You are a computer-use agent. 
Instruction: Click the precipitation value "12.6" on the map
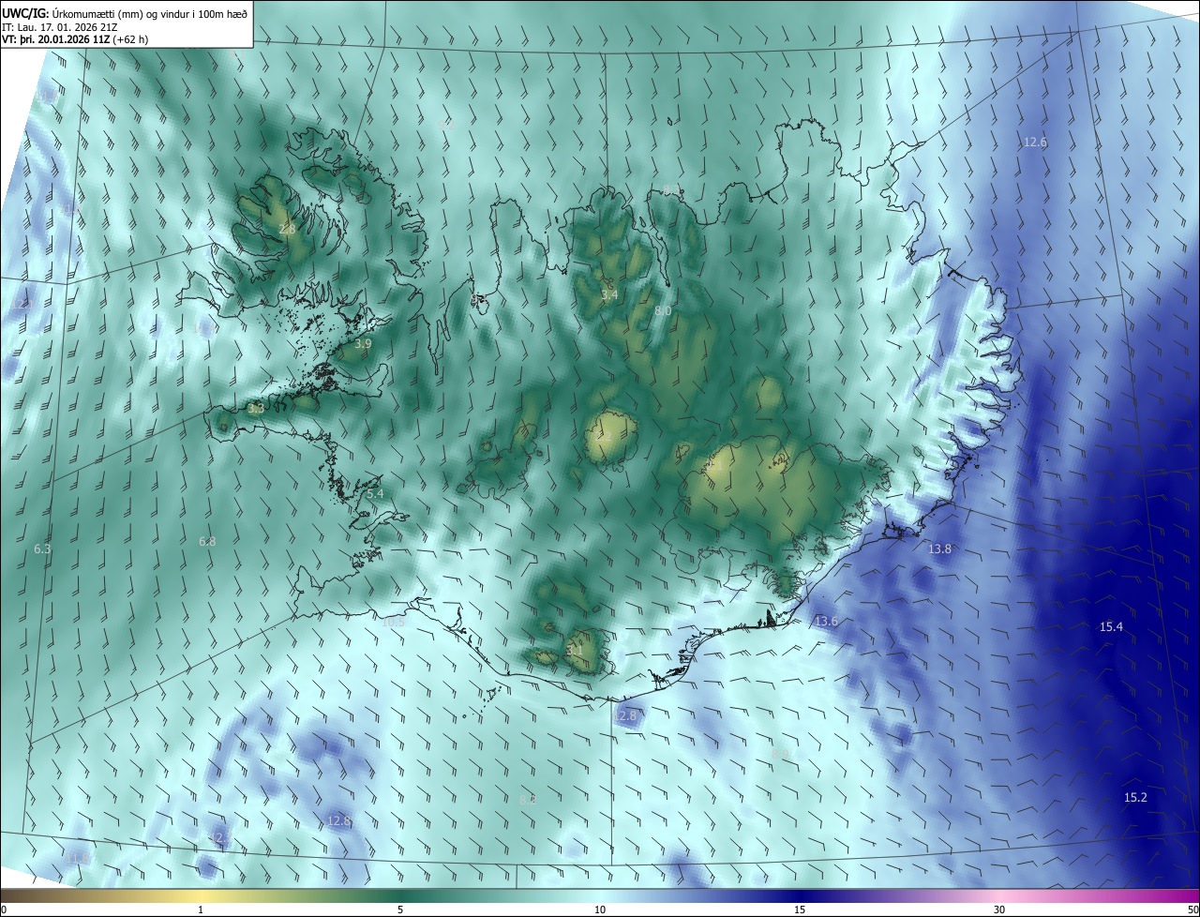point(1035,143)
